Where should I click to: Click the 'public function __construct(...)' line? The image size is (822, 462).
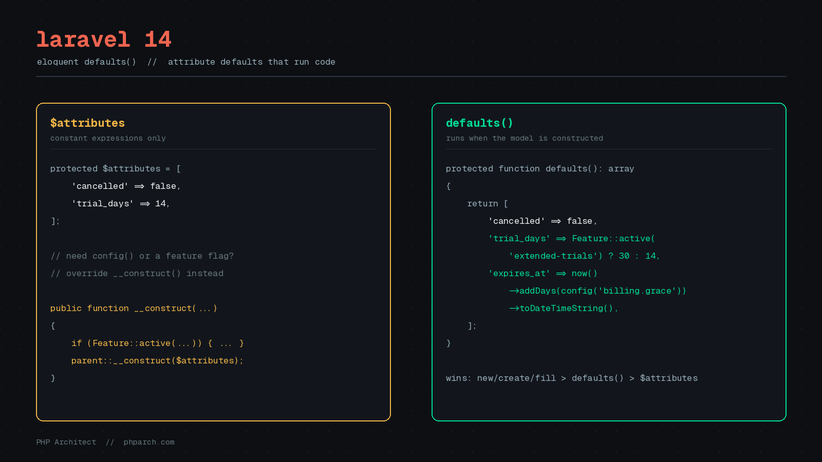(x=134, y=309)
